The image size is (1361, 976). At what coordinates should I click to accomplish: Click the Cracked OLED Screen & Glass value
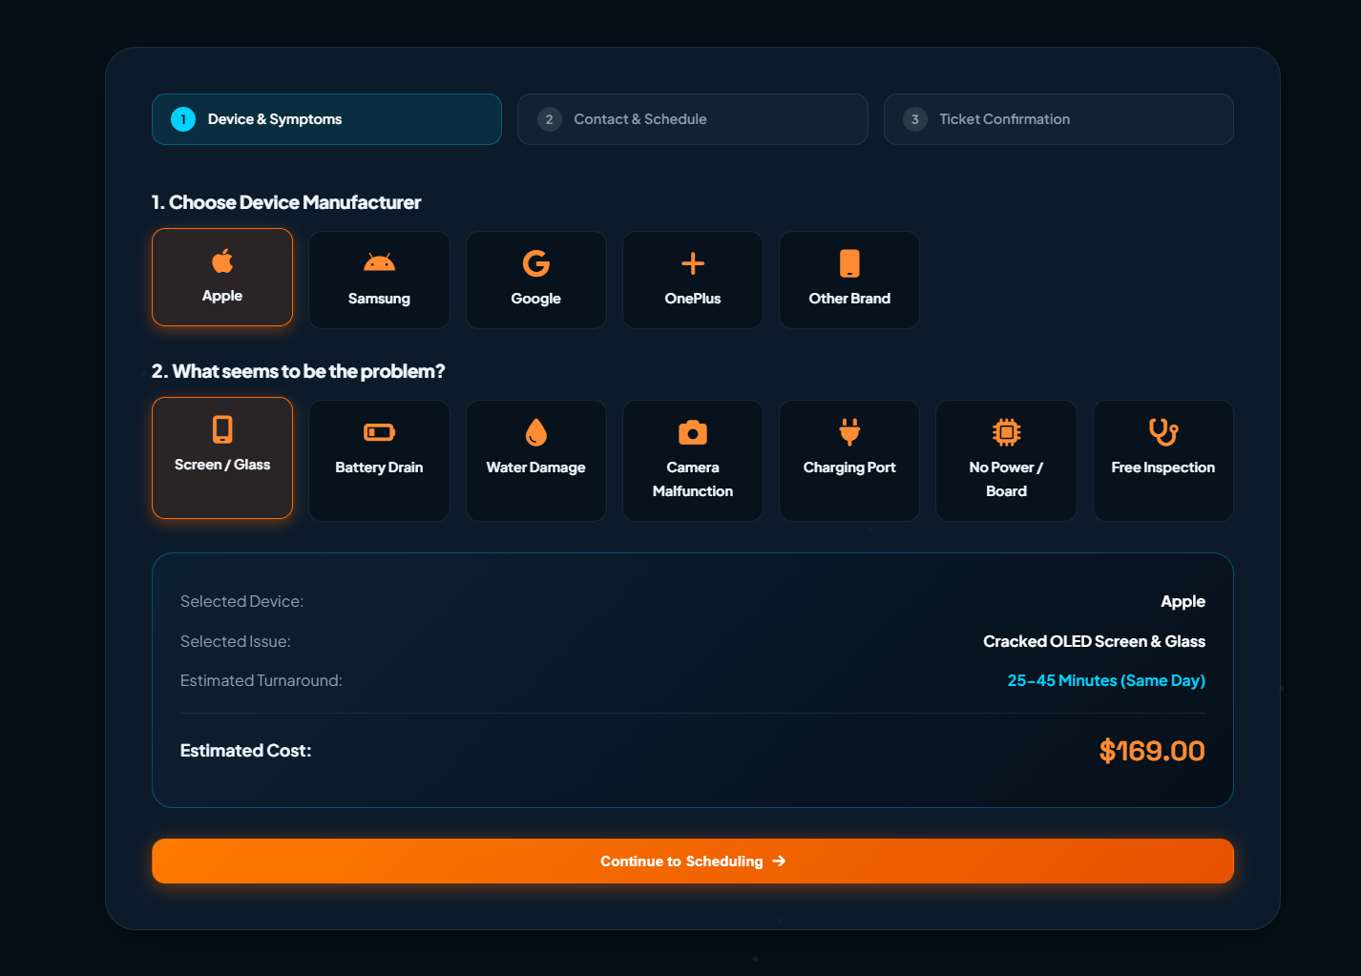click(x=1094, y=641)
